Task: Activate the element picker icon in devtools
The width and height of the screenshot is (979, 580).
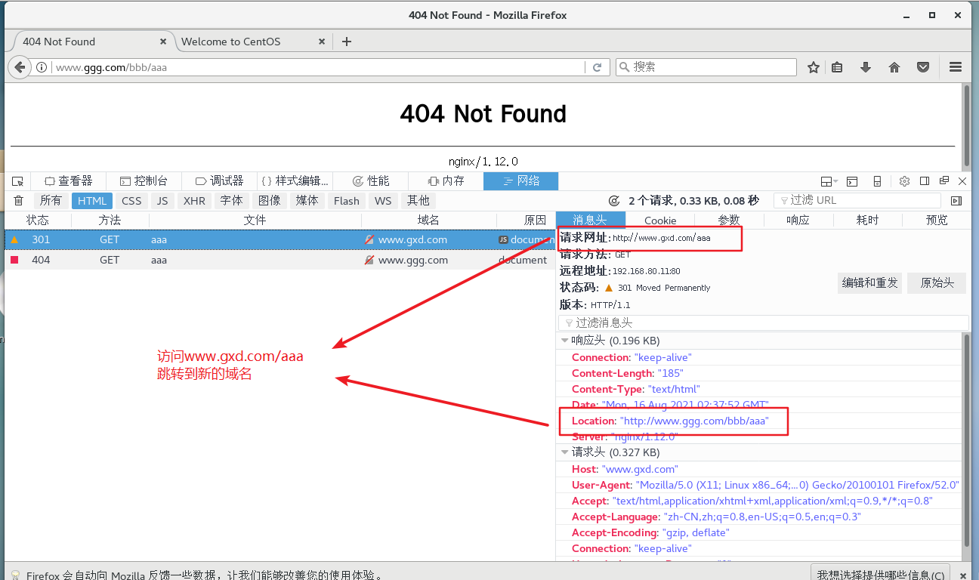Action: click(x=18, y=181)
